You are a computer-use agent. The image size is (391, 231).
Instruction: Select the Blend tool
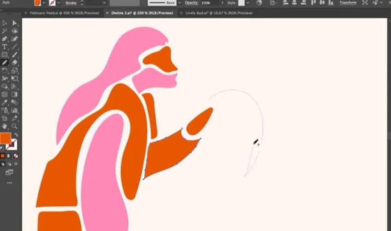point(14,103)
